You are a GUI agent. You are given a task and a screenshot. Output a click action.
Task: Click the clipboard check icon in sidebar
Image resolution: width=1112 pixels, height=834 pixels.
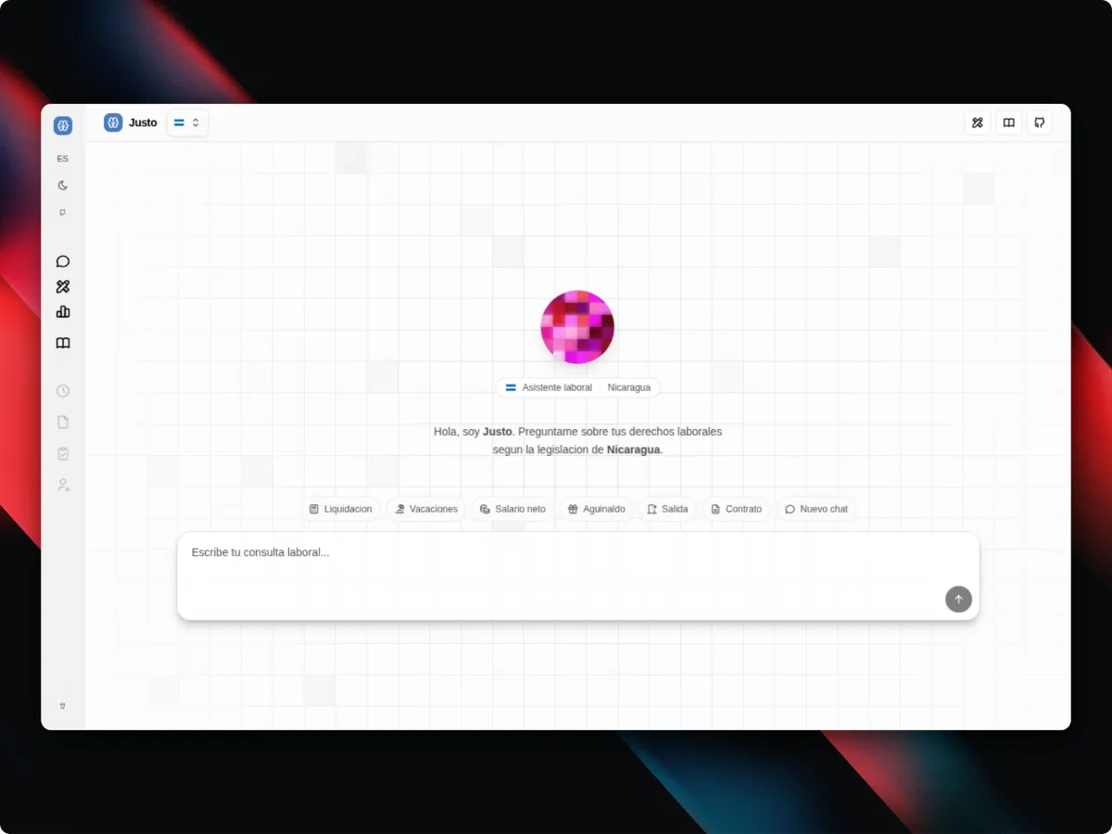point(63,454)
